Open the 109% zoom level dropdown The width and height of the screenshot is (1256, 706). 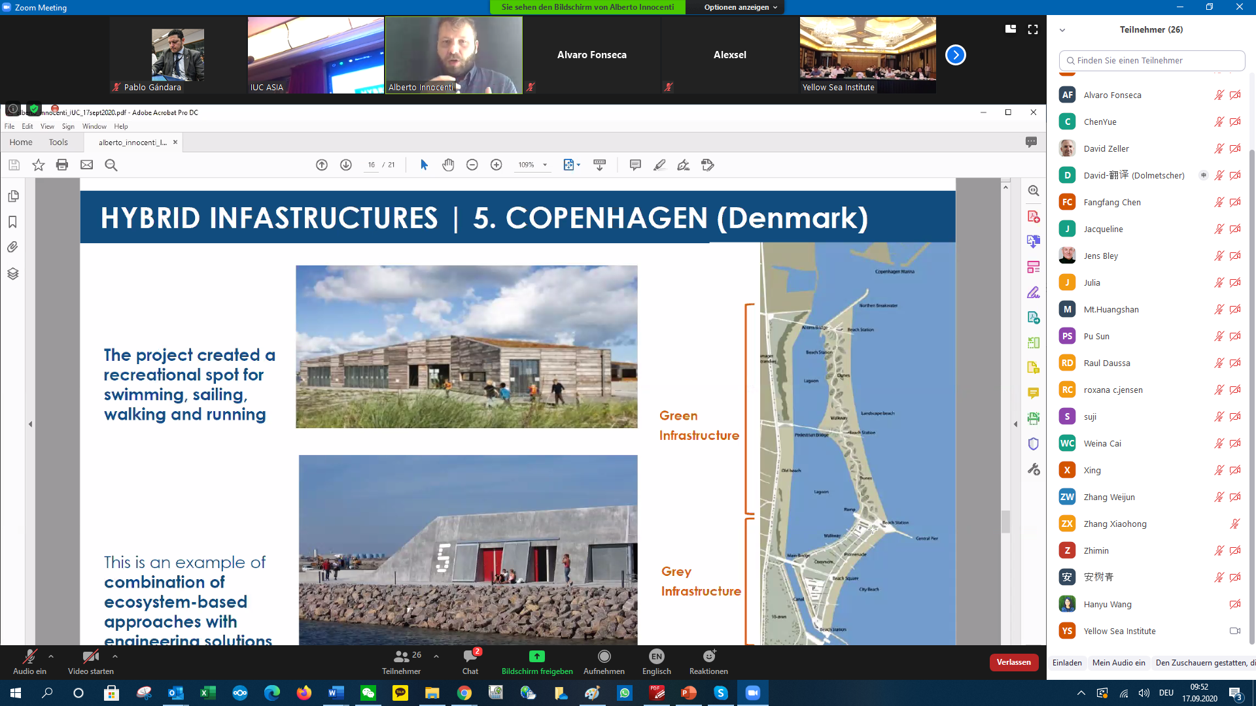click(545, 165)
